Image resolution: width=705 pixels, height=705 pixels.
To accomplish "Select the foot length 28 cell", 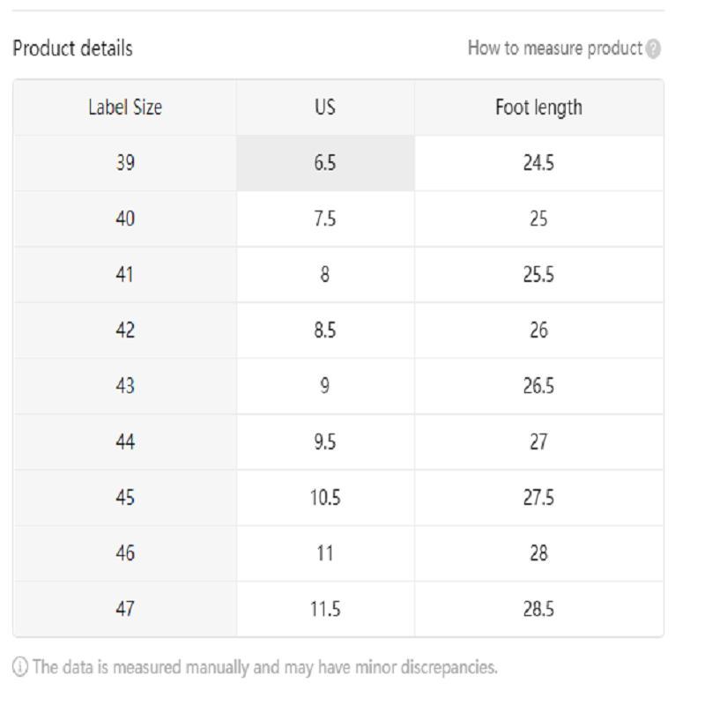I will (538, 553).
